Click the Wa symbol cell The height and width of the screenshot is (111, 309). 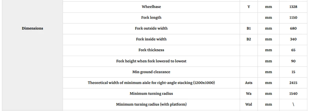[x=249, y=93]
